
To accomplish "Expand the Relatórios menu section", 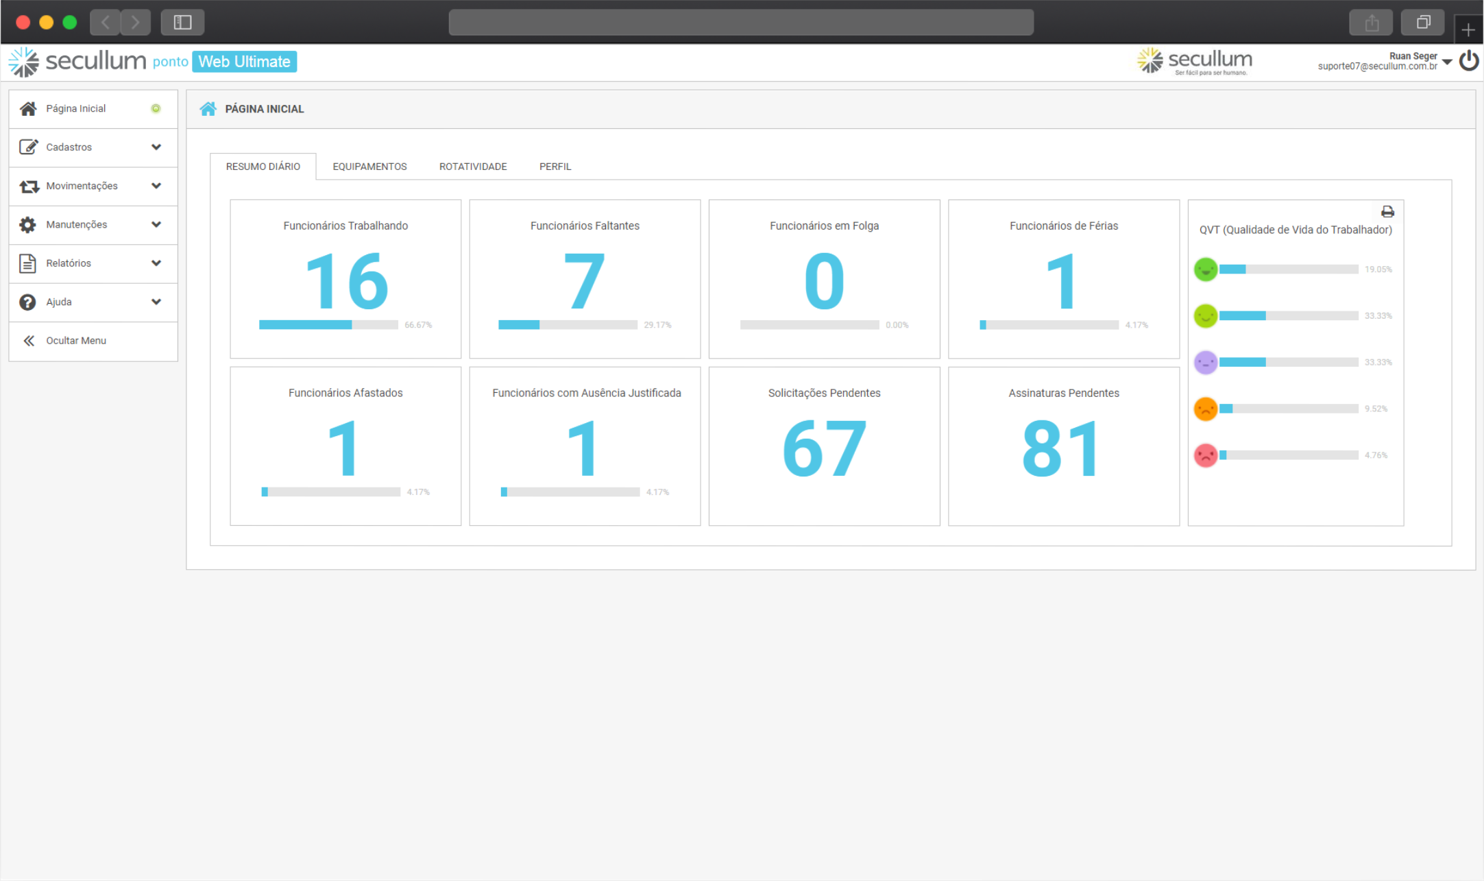I will (x=156, y=263).
